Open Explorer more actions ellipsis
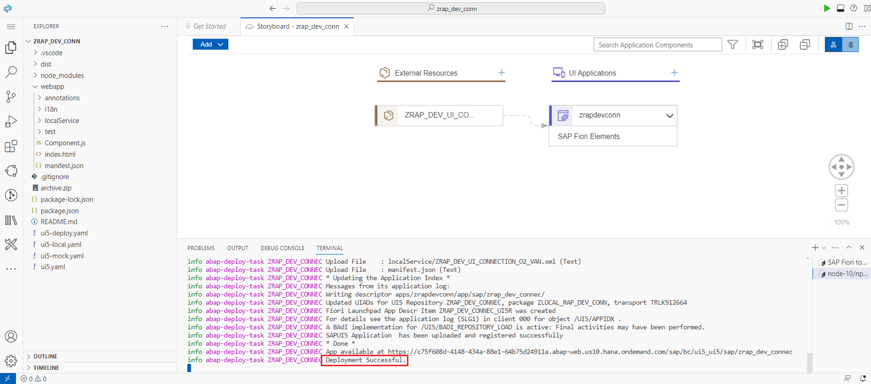This screenshot has height=384, width=871. coord(165,26)
